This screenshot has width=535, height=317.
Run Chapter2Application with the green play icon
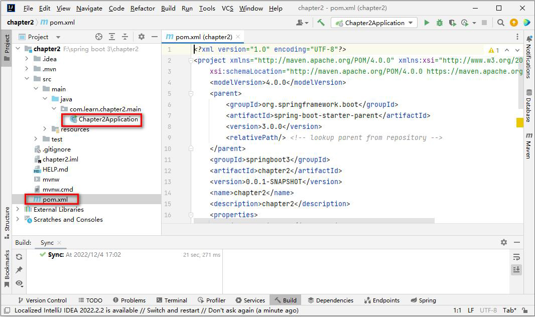tap(427, 23)
